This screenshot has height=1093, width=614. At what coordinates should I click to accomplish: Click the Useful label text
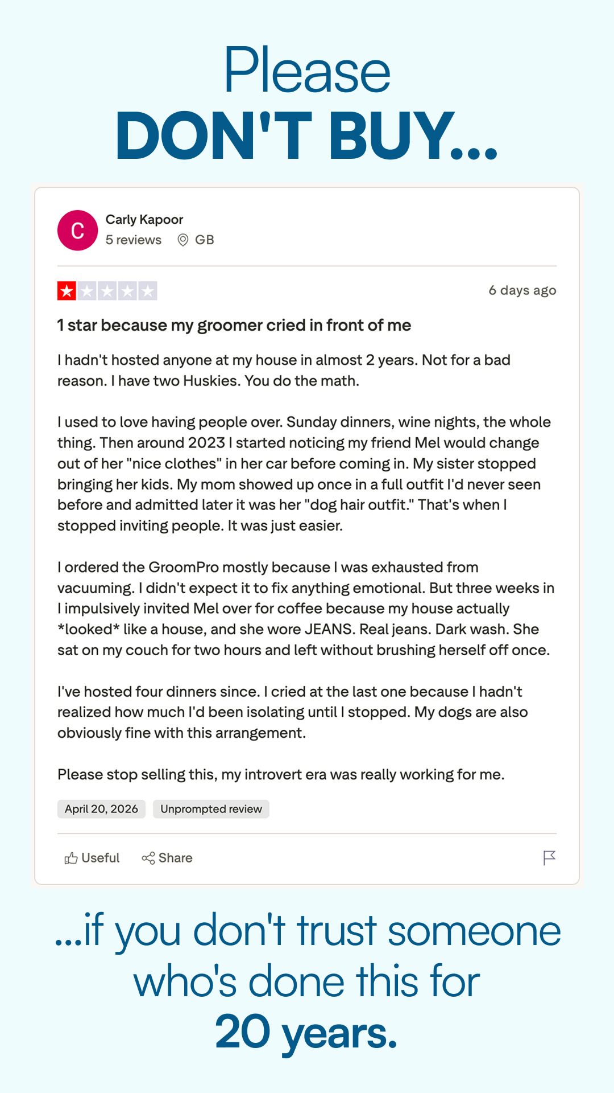[101, 858]
